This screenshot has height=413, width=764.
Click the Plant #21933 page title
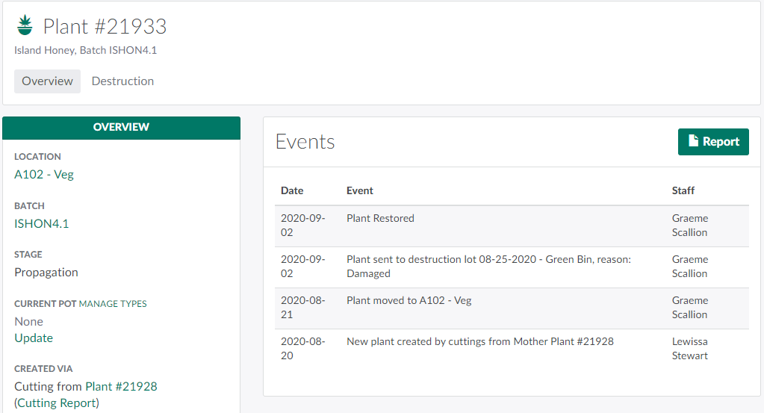(x=105, y=26)
